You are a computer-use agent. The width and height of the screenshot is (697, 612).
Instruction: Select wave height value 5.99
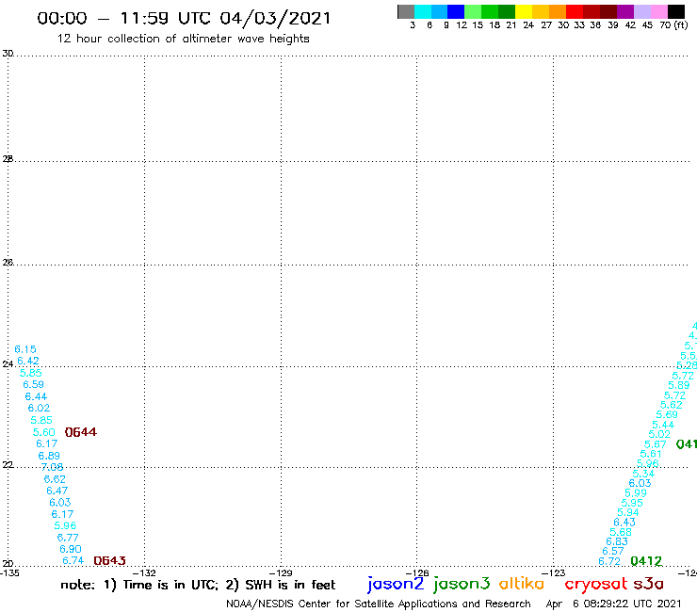[636, 493]
